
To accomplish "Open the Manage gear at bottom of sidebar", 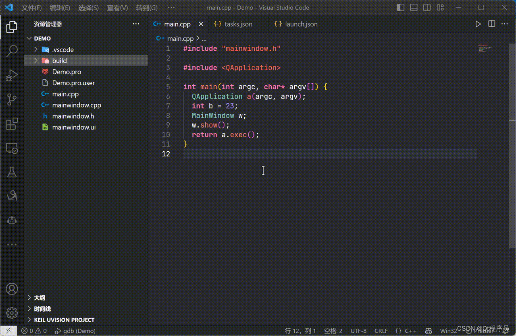I will pyautogui.click(x=12, y=313).
